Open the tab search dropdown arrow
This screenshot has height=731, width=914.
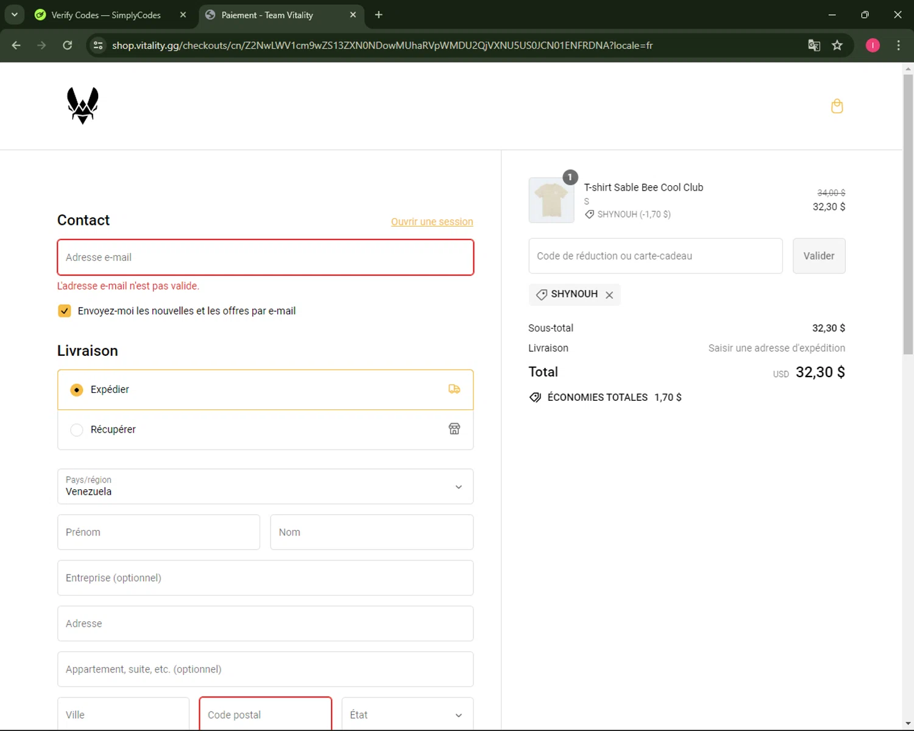pyautogui.click(x=14, y=15)
